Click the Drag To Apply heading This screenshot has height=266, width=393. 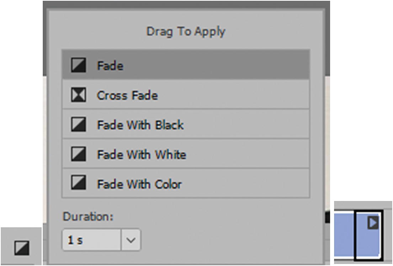[186, 32]
